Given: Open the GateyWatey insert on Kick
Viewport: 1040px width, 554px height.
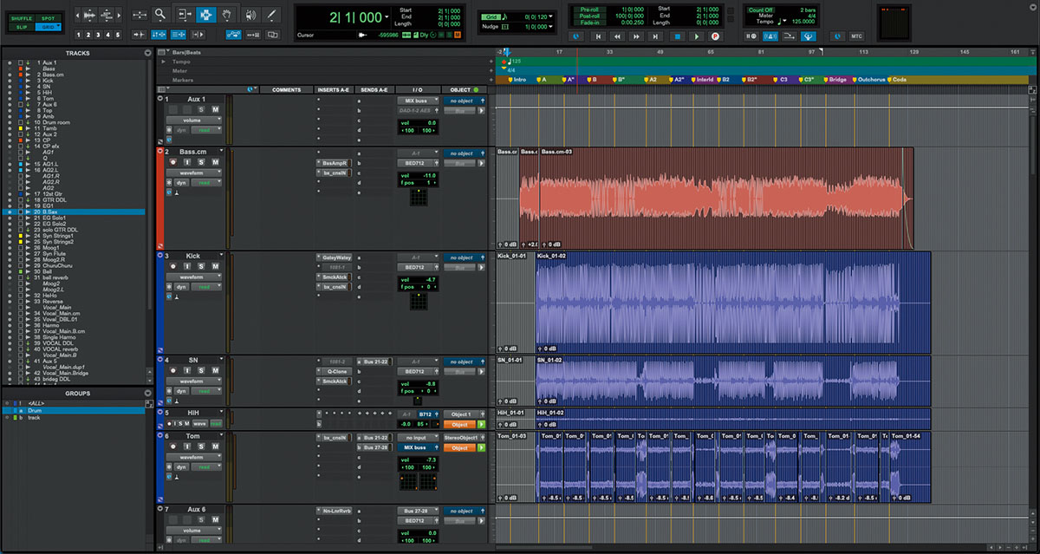Looking at the screenshot, I should coord(336,257).
